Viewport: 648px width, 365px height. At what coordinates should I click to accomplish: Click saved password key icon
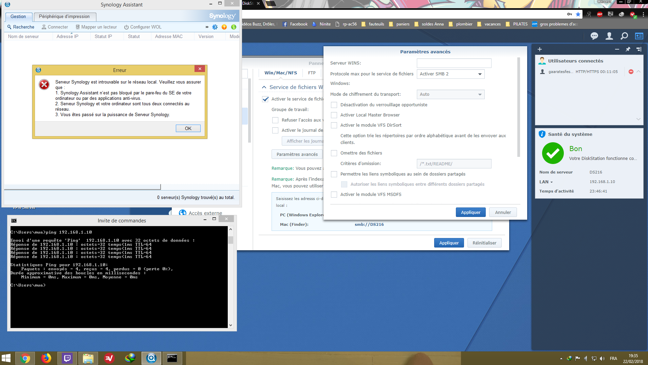pos(570,14)
